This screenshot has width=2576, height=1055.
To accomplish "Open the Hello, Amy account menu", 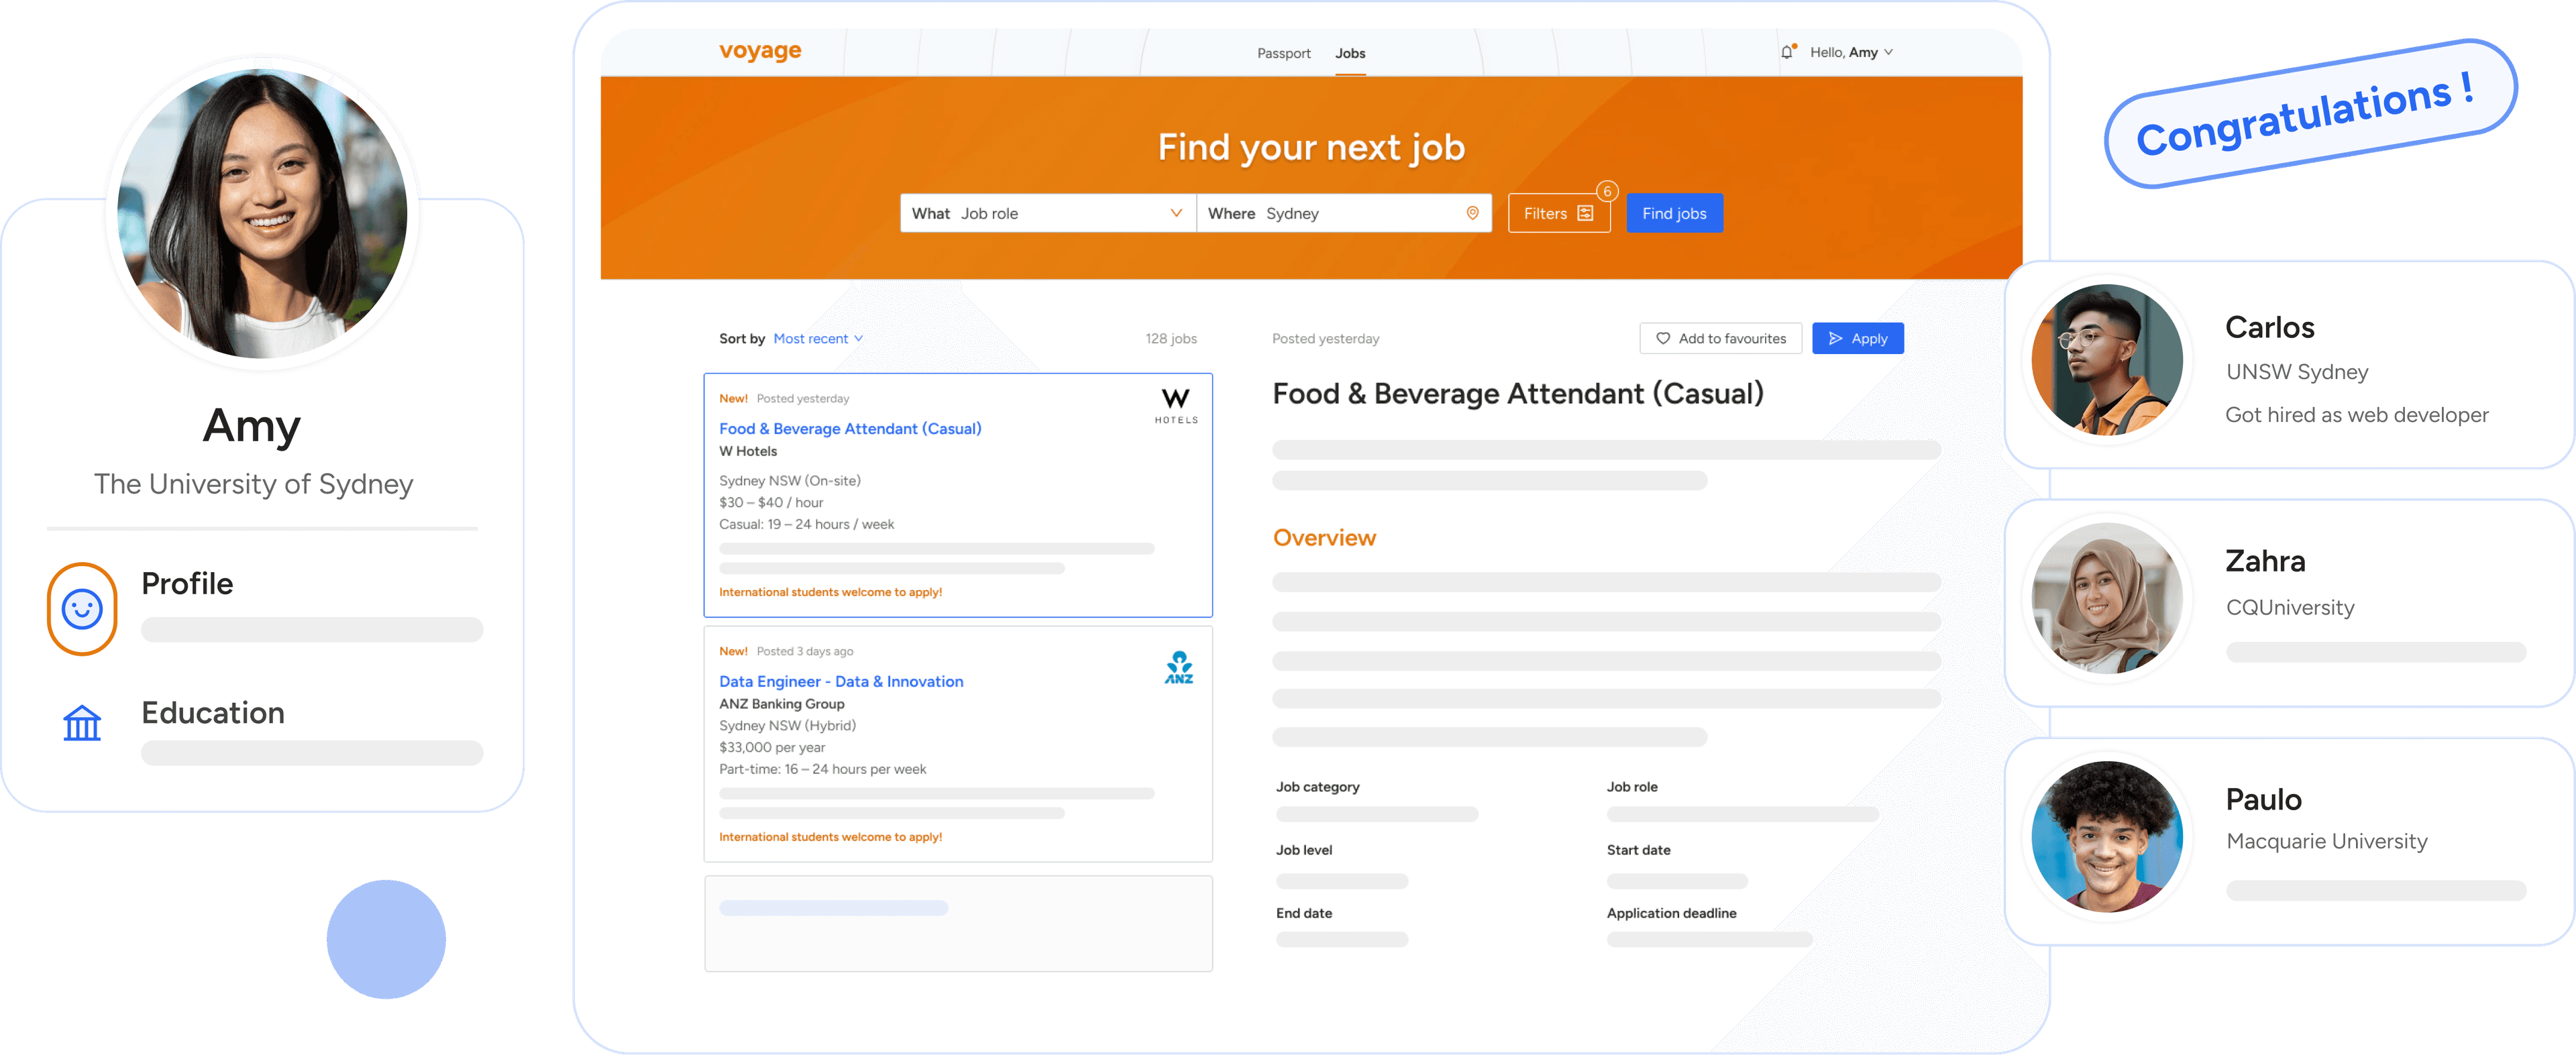I will (x=1851, y=52).
